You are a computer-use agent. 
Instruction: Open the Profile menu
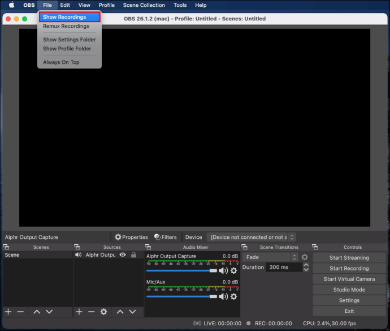tap(106, 5)
